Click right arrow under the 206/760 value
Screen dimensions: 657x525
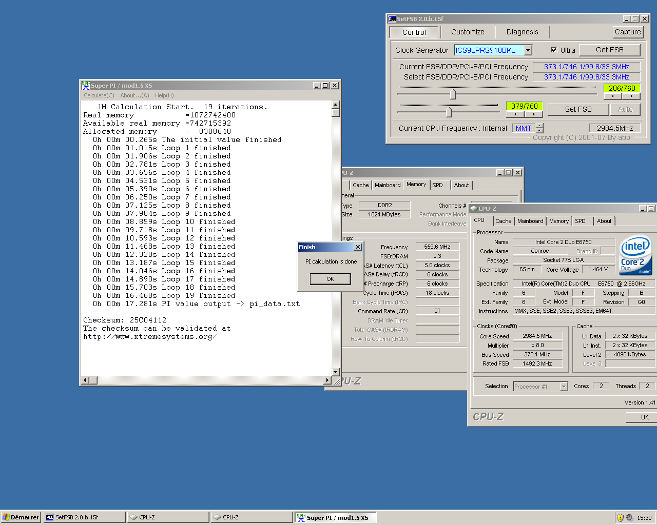(x=631, y=96)
